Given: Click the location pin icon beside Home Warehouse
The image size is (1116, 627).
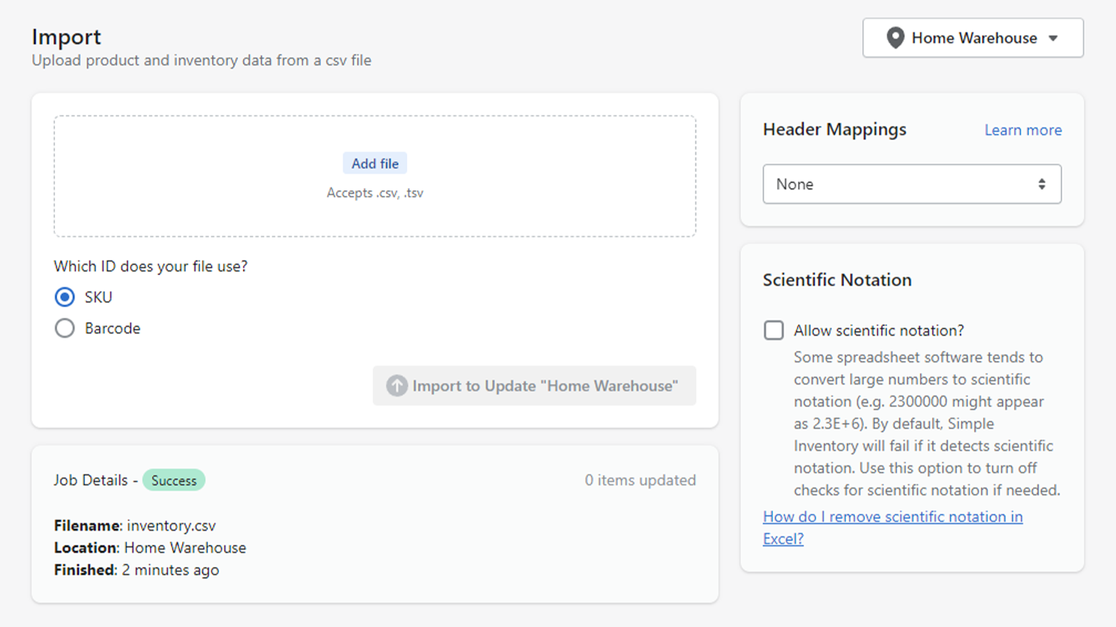Looking at the screenshot, I should [895, 38].
